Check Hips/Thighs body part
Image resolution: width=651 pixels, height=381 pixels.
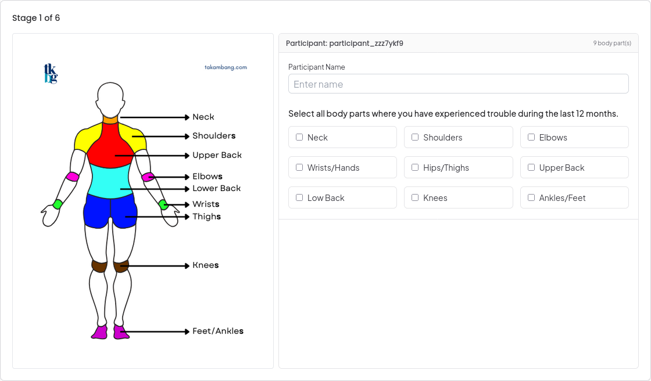pyautogui.click(x=415, y=167)
